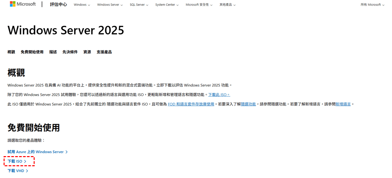Switch to the 資源 tab
The width and height of the screenshot is (392, 178).
(x=87, y=52)
